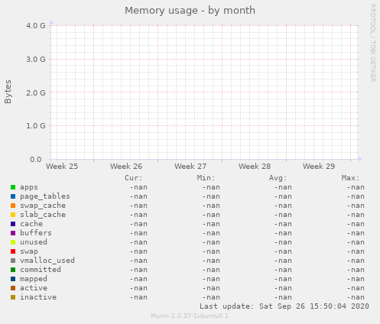Click the active legend label
380x324 pixels.
tap(34, 288)
